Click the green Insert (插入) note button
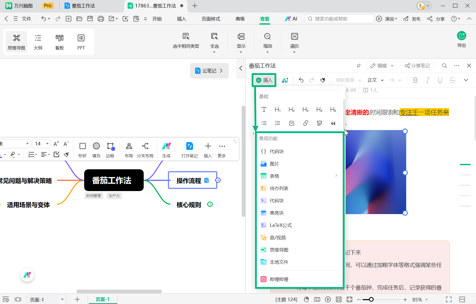 pos(264,80)
